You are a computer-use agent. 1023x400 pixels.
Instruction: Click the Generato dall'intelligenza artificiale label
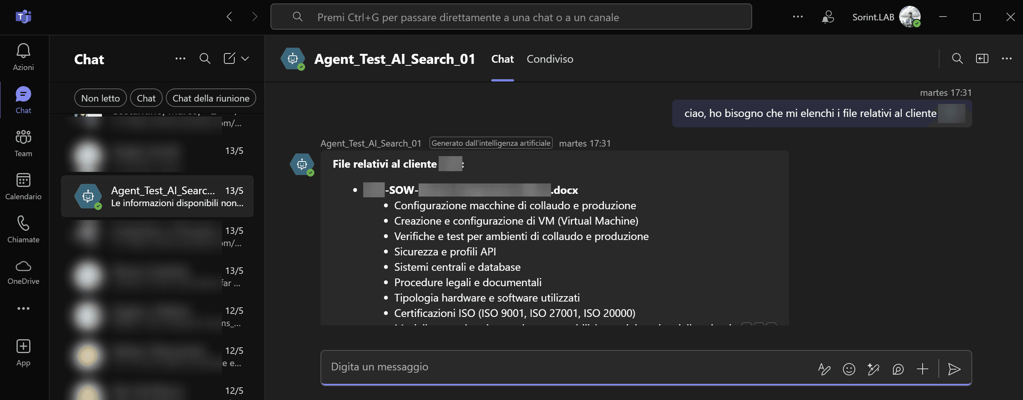(491, 143)
